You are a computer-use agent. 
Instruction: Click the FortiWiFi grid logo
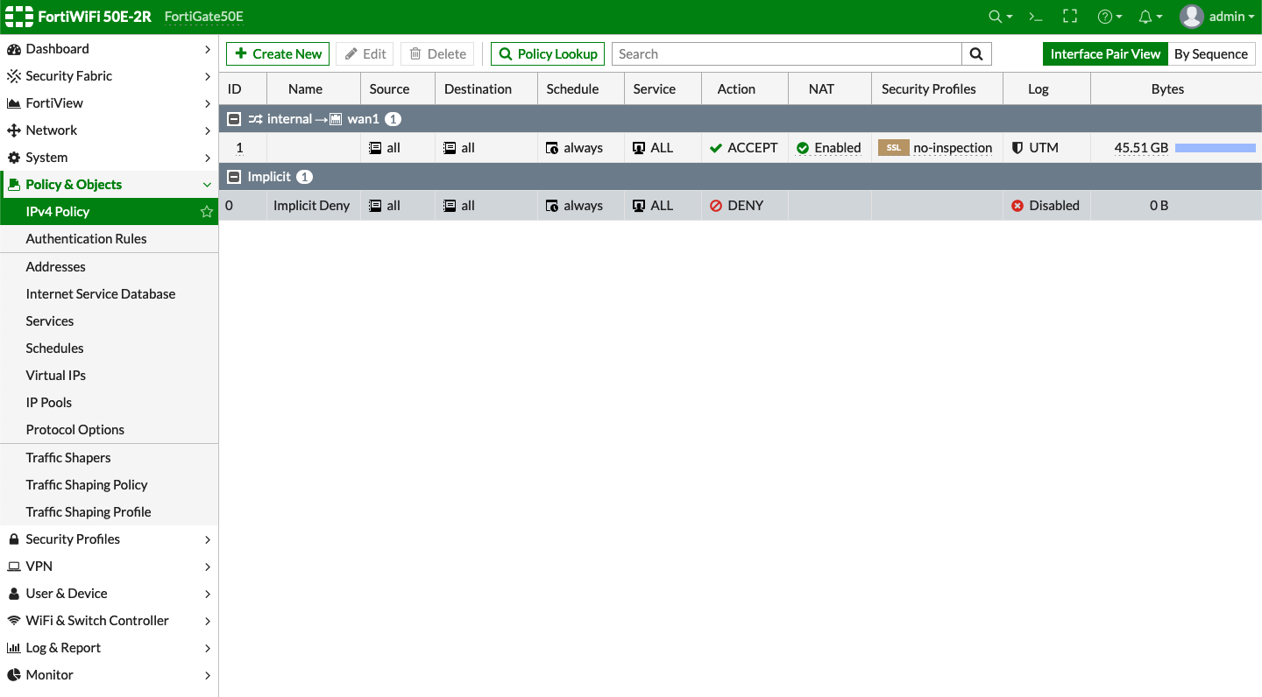18,16
